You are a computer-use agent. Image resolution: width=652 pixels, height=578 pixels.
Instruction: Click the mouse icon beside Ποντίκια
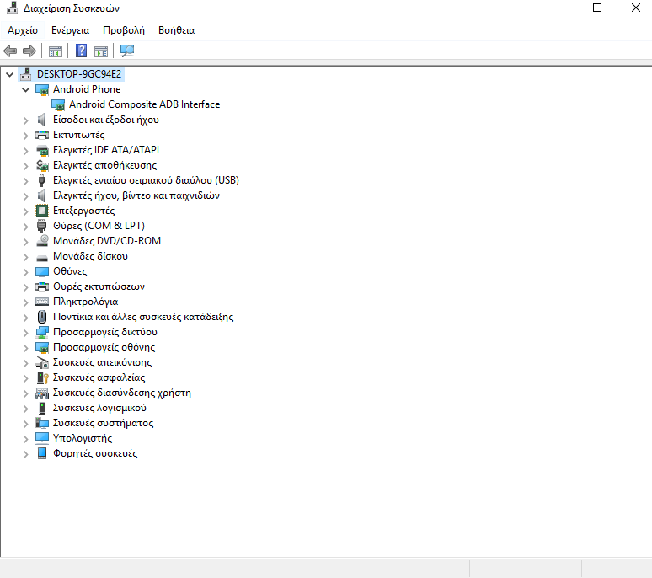click(42, 317)
